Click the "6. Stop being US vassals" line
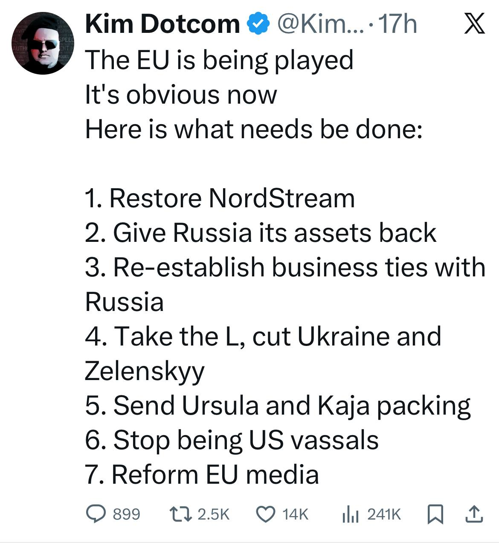This screenshot has width=499, height=543. tap(232, 440)
